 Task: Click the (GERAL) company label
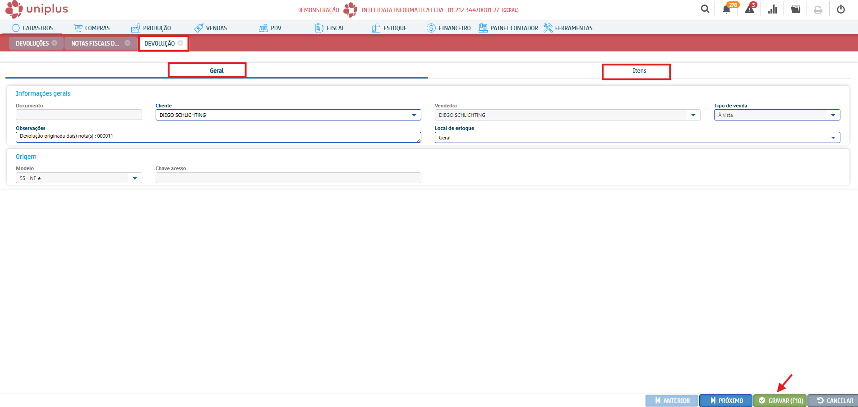(510, 10)
